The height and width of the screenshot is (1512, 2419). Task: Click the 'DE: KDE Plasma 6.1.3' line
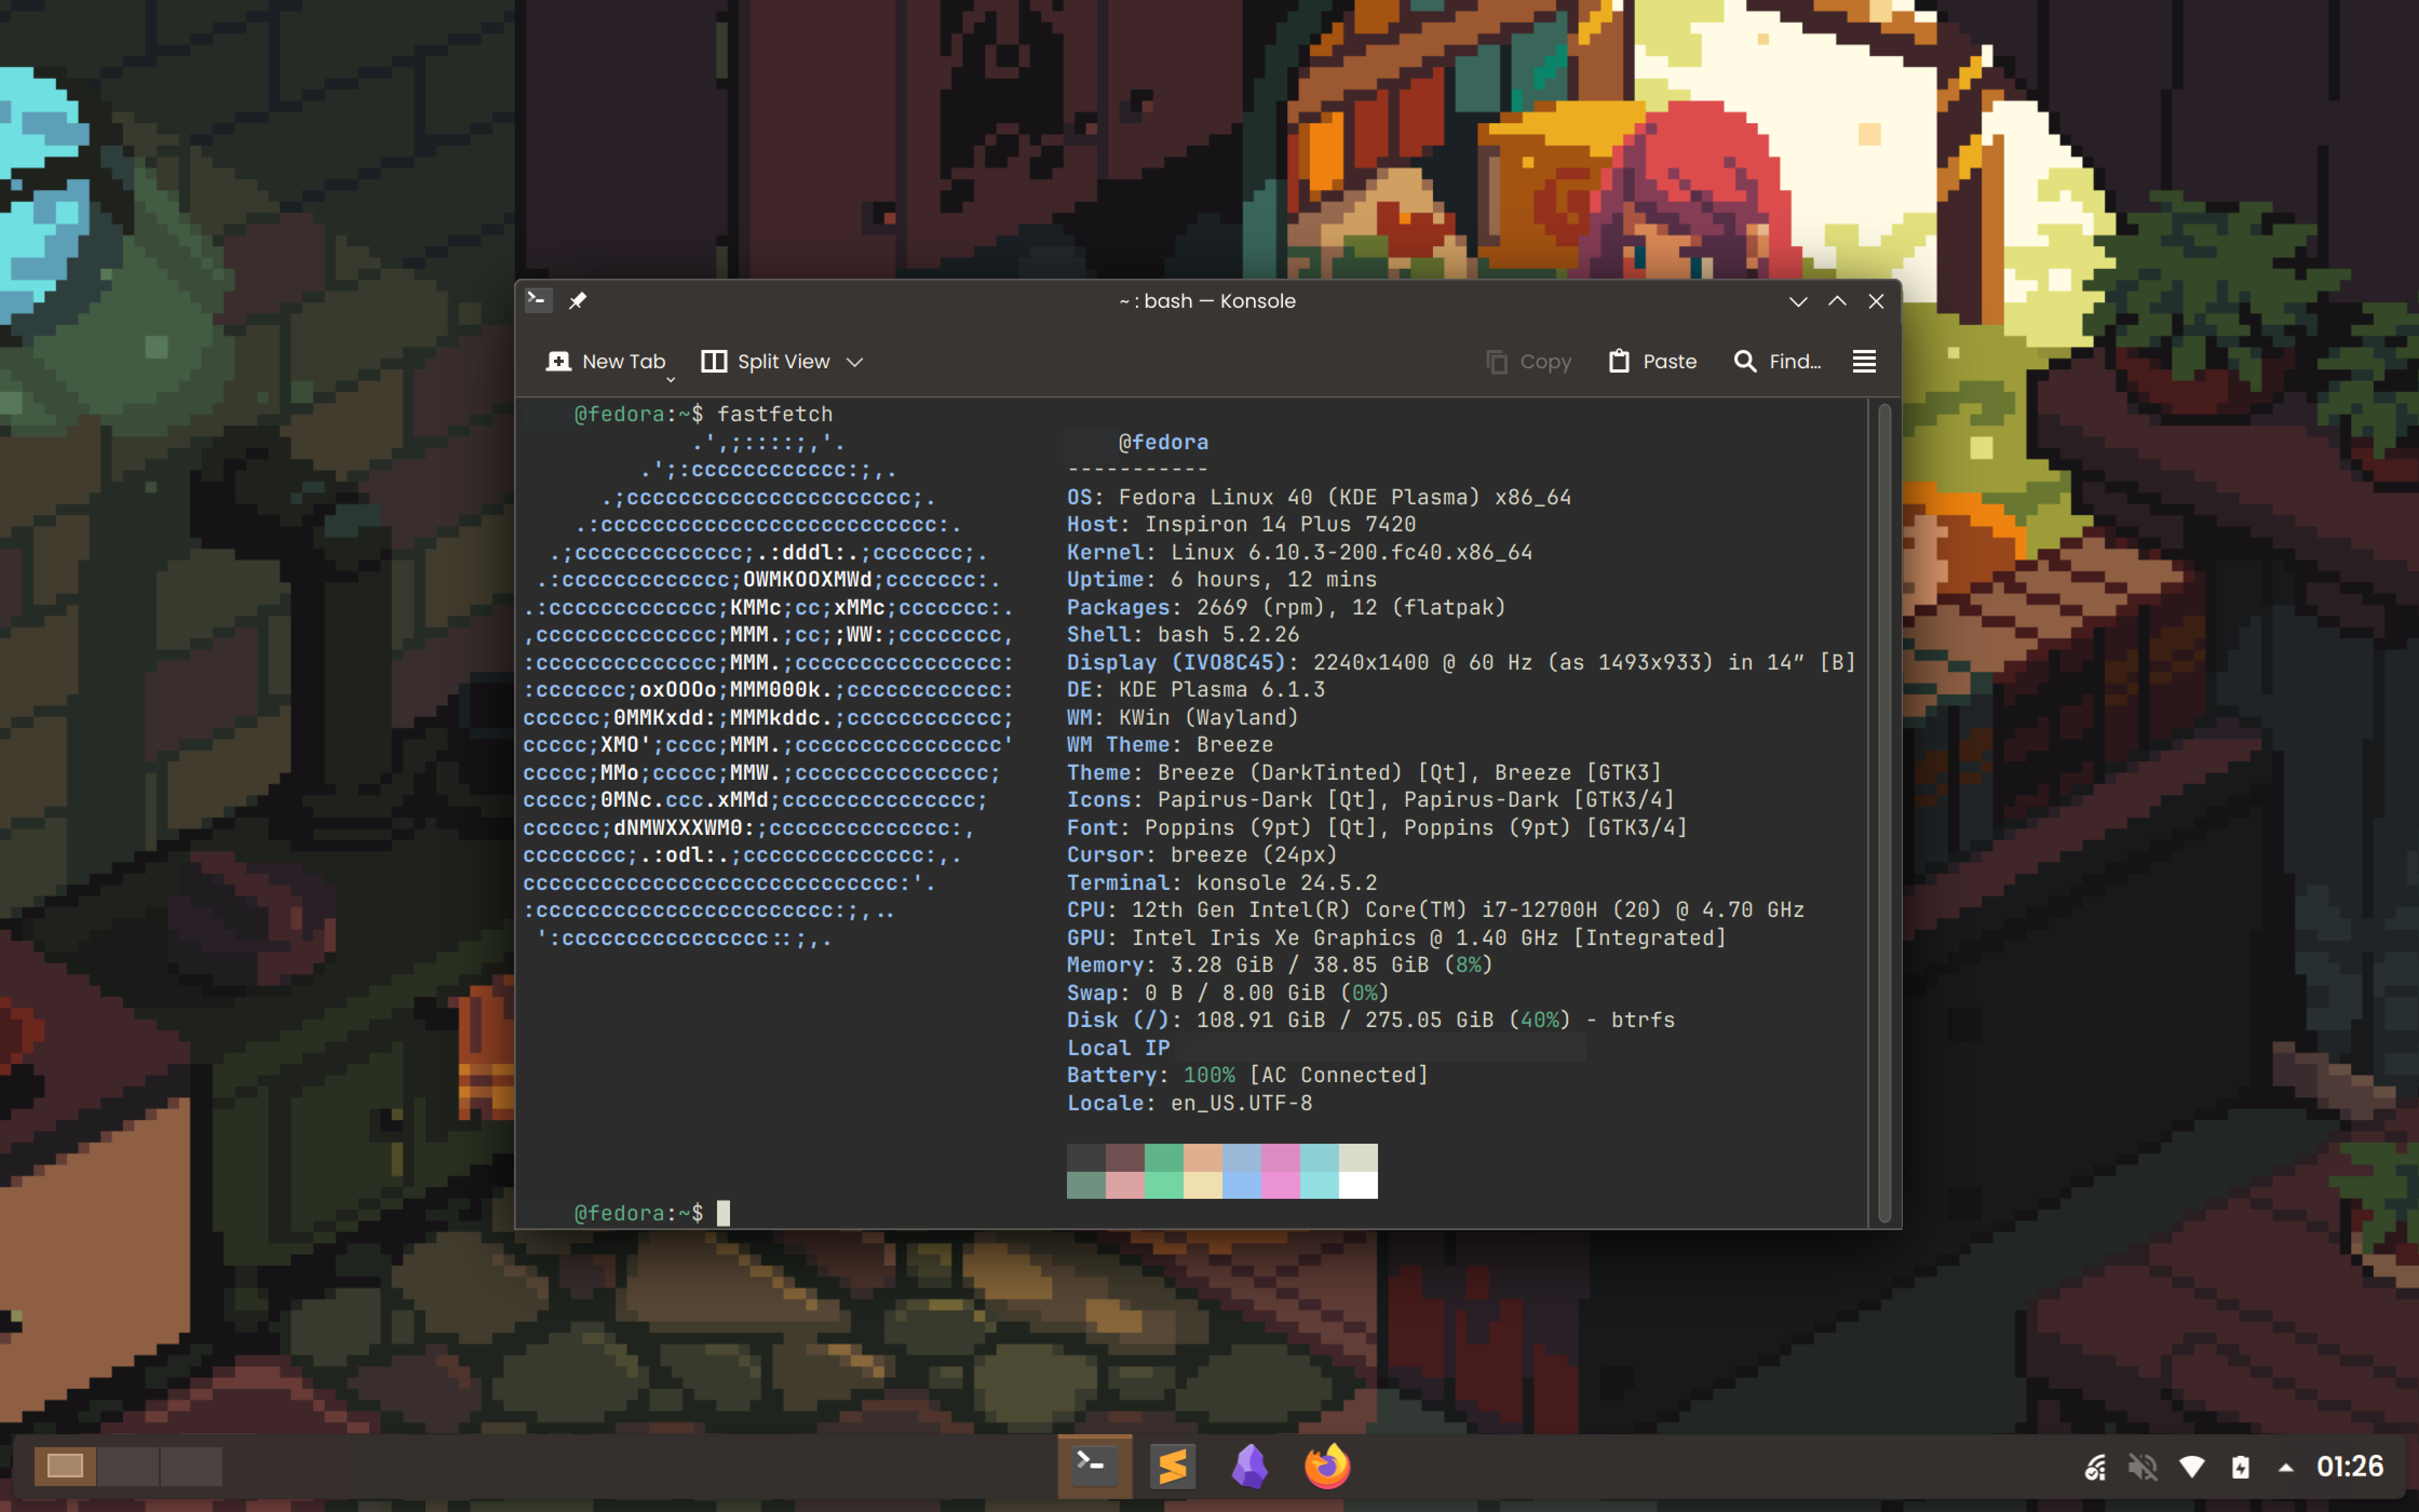click(1195, 689)
